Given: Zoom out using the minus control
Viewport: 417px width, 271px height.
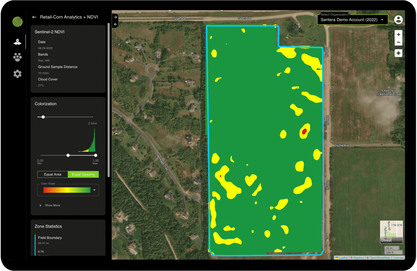Looking at the screenshot, I should tap(398, 42).
